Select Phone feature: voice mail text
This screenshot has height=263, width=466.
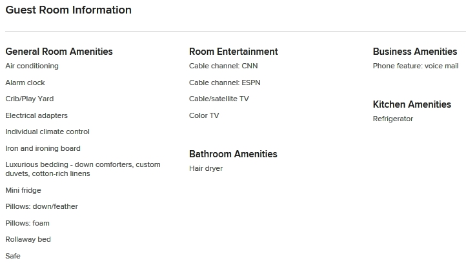coord(416,66)
